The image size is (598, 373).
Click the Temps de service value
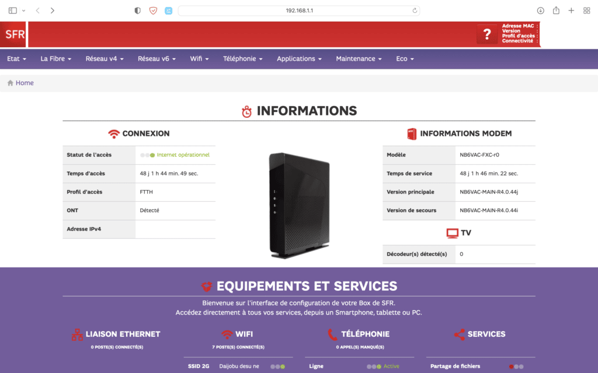coord(489,174)
